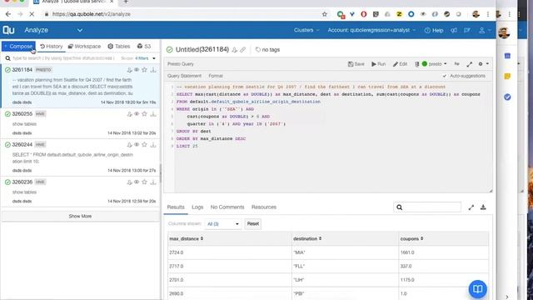Click the history search input field

tap(63, 58)
